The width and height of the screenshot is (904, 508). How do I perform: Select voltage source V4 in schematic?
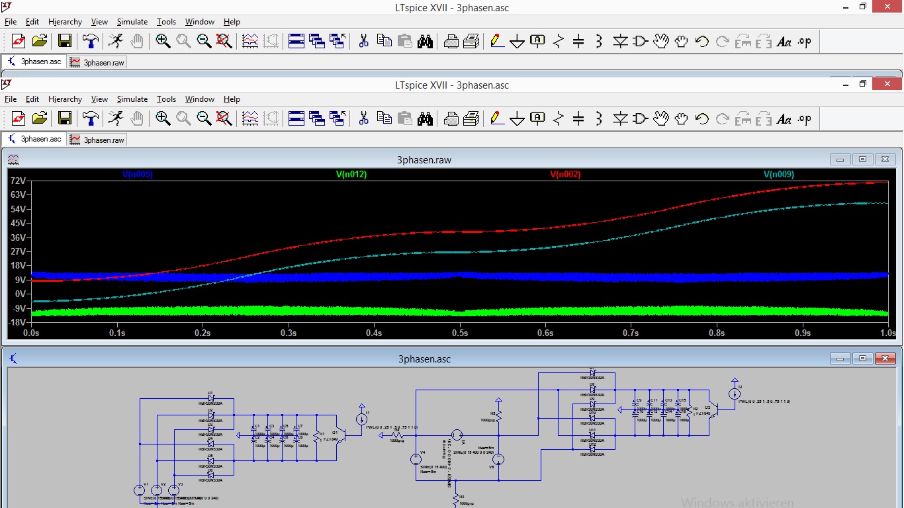(416, 459)
